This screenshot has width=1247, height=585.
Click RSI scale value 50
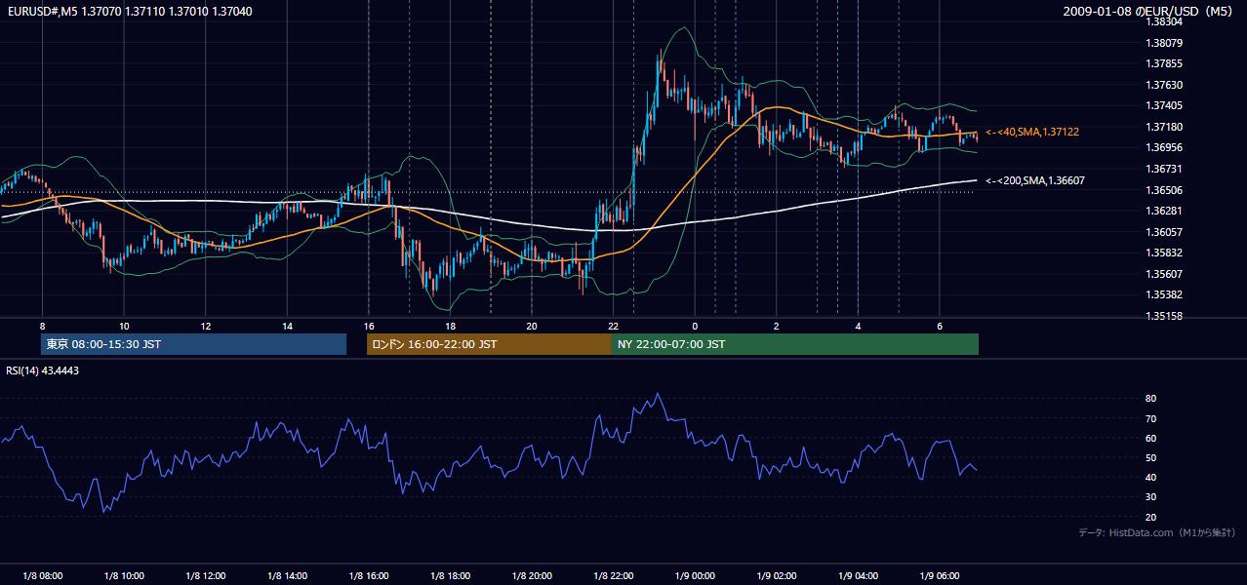click(x=1150, y=458)
